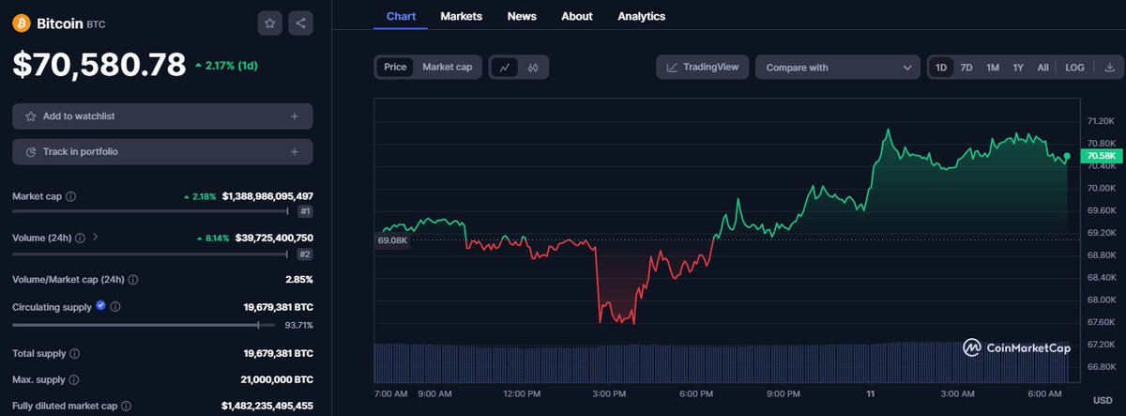The image size is (1126, 416).
Task: Star Bitcoin as a favorite
Action: coord(269,23)
